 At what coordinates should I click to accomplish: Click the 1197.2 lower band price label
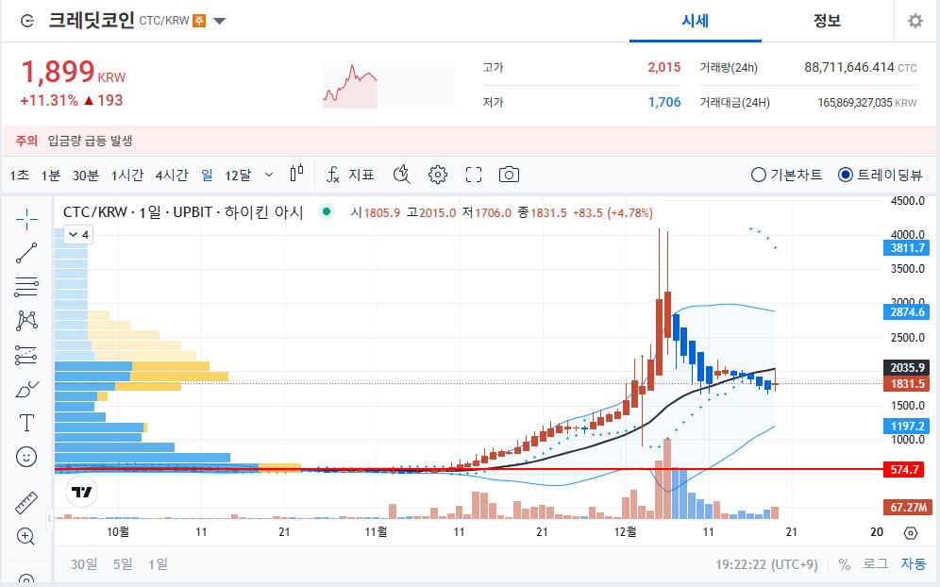point(906,427)
